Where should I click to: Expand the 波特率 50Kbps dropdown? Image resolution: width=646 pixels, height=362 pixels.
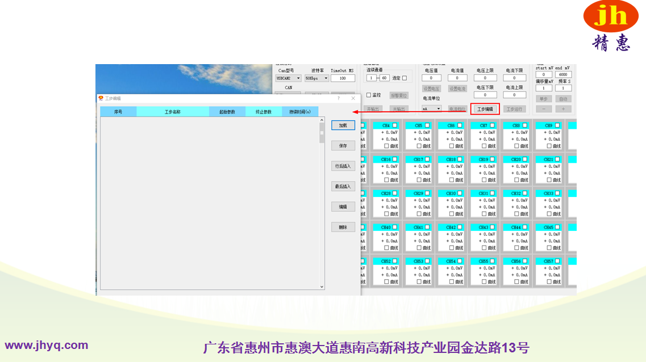(316, 78)
